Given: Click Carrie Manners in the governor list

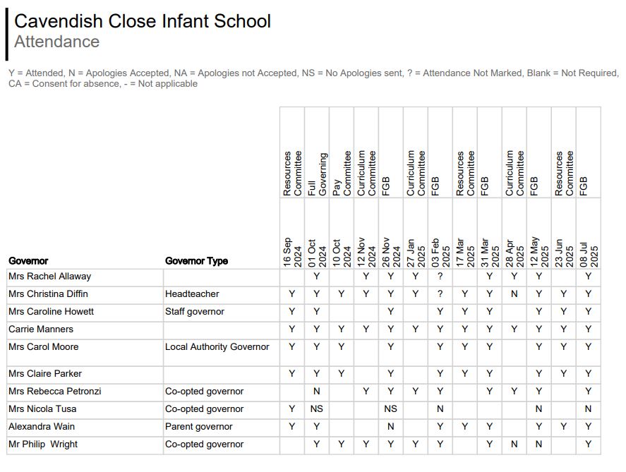Looking at the screenshot, I should 41,329.
